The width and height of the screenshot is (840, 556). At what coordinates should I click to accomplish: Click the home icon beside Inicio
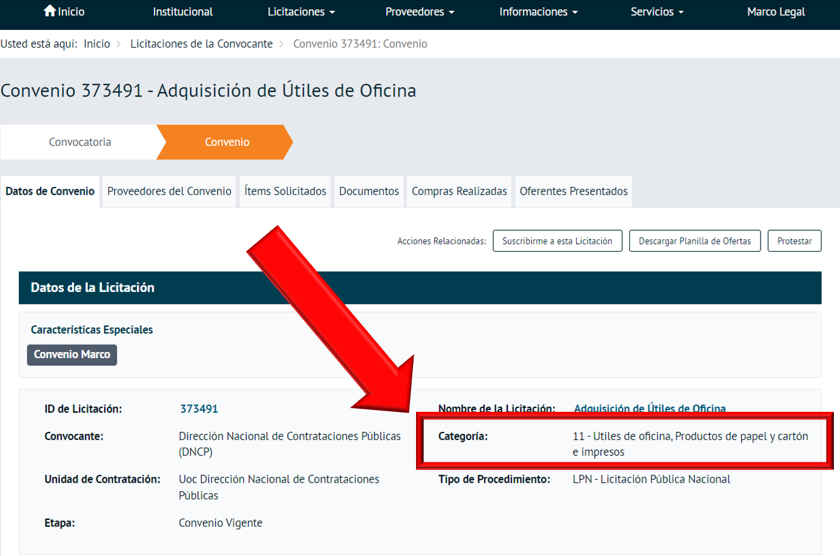[49, 11]
